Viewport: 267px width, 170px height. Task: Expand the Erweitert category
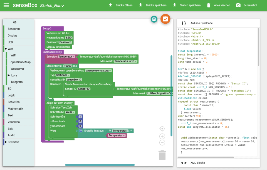[6, 142]
